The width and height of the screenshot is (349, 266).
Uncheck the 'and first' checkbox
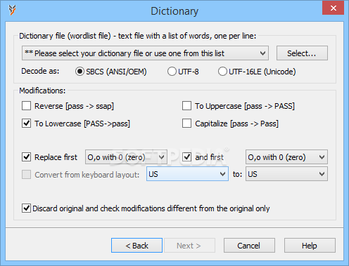pyautogui.click(x=186, y=157)
